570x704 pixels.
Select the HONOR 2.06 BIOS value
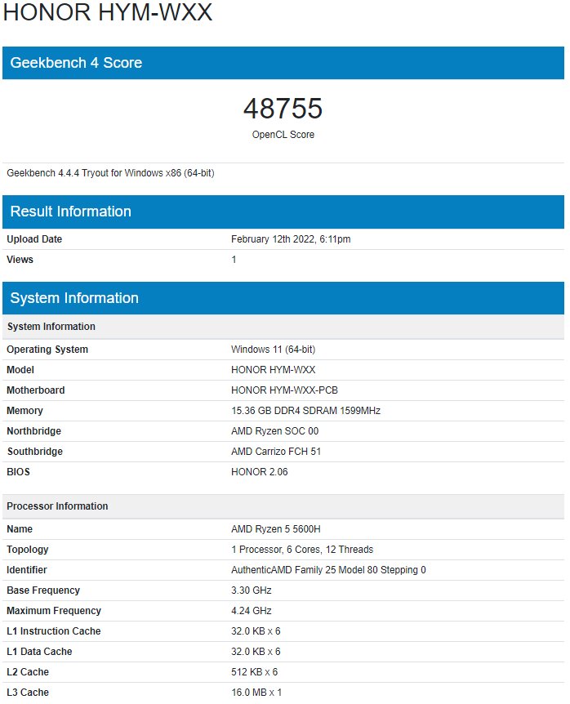click(x=260, y=472)
